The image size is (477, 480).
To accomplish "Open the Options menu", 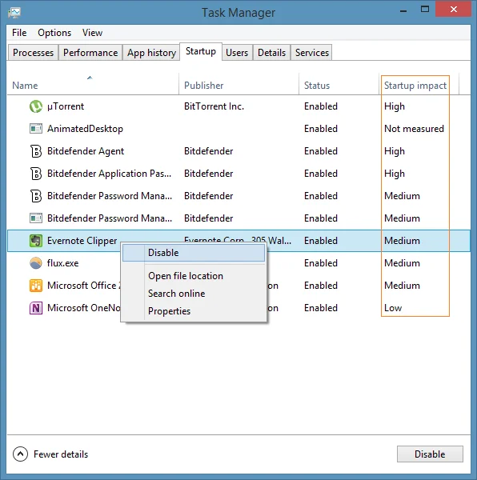I will [x=54, y=33].
